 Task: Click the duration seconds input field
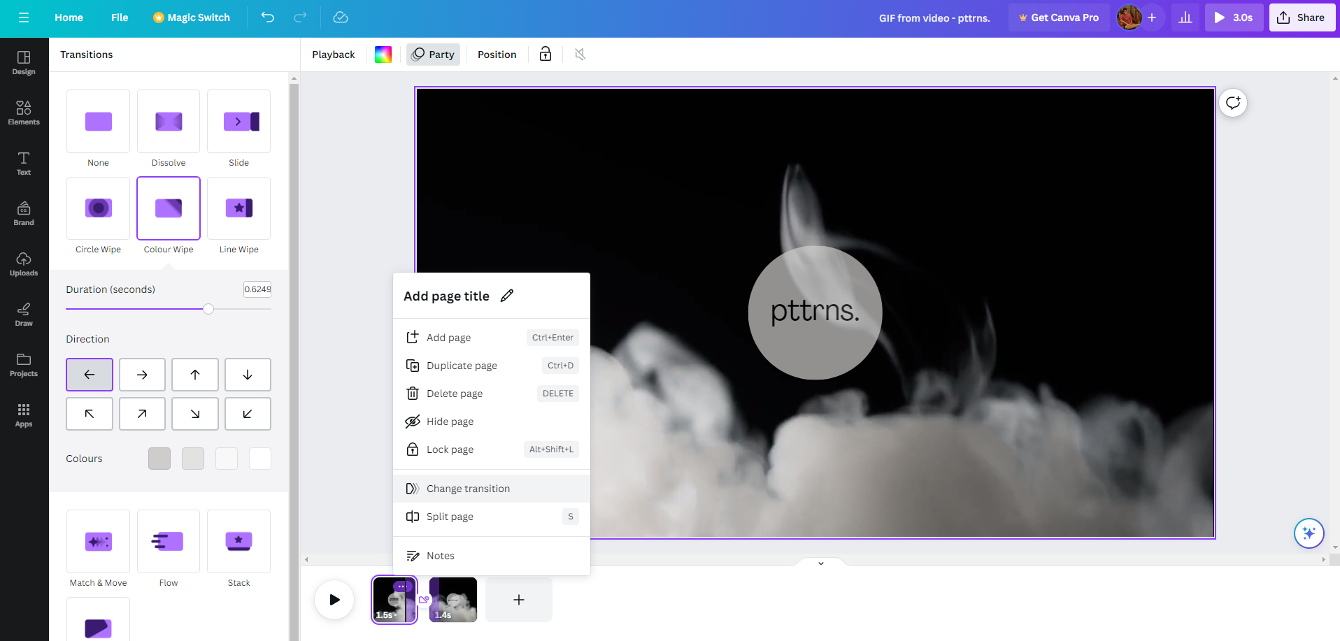pos(257,289)
